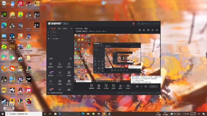Toggle the room lock icon in header

click(144, 30)
